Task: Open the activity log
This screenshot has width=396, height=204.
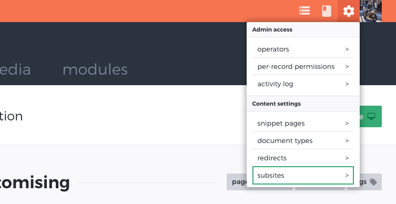Action: point(303,84)
